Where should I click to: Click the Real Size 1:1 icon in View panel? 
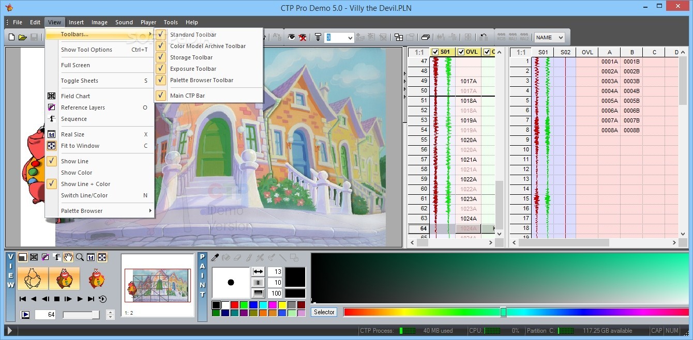point(91,257)
